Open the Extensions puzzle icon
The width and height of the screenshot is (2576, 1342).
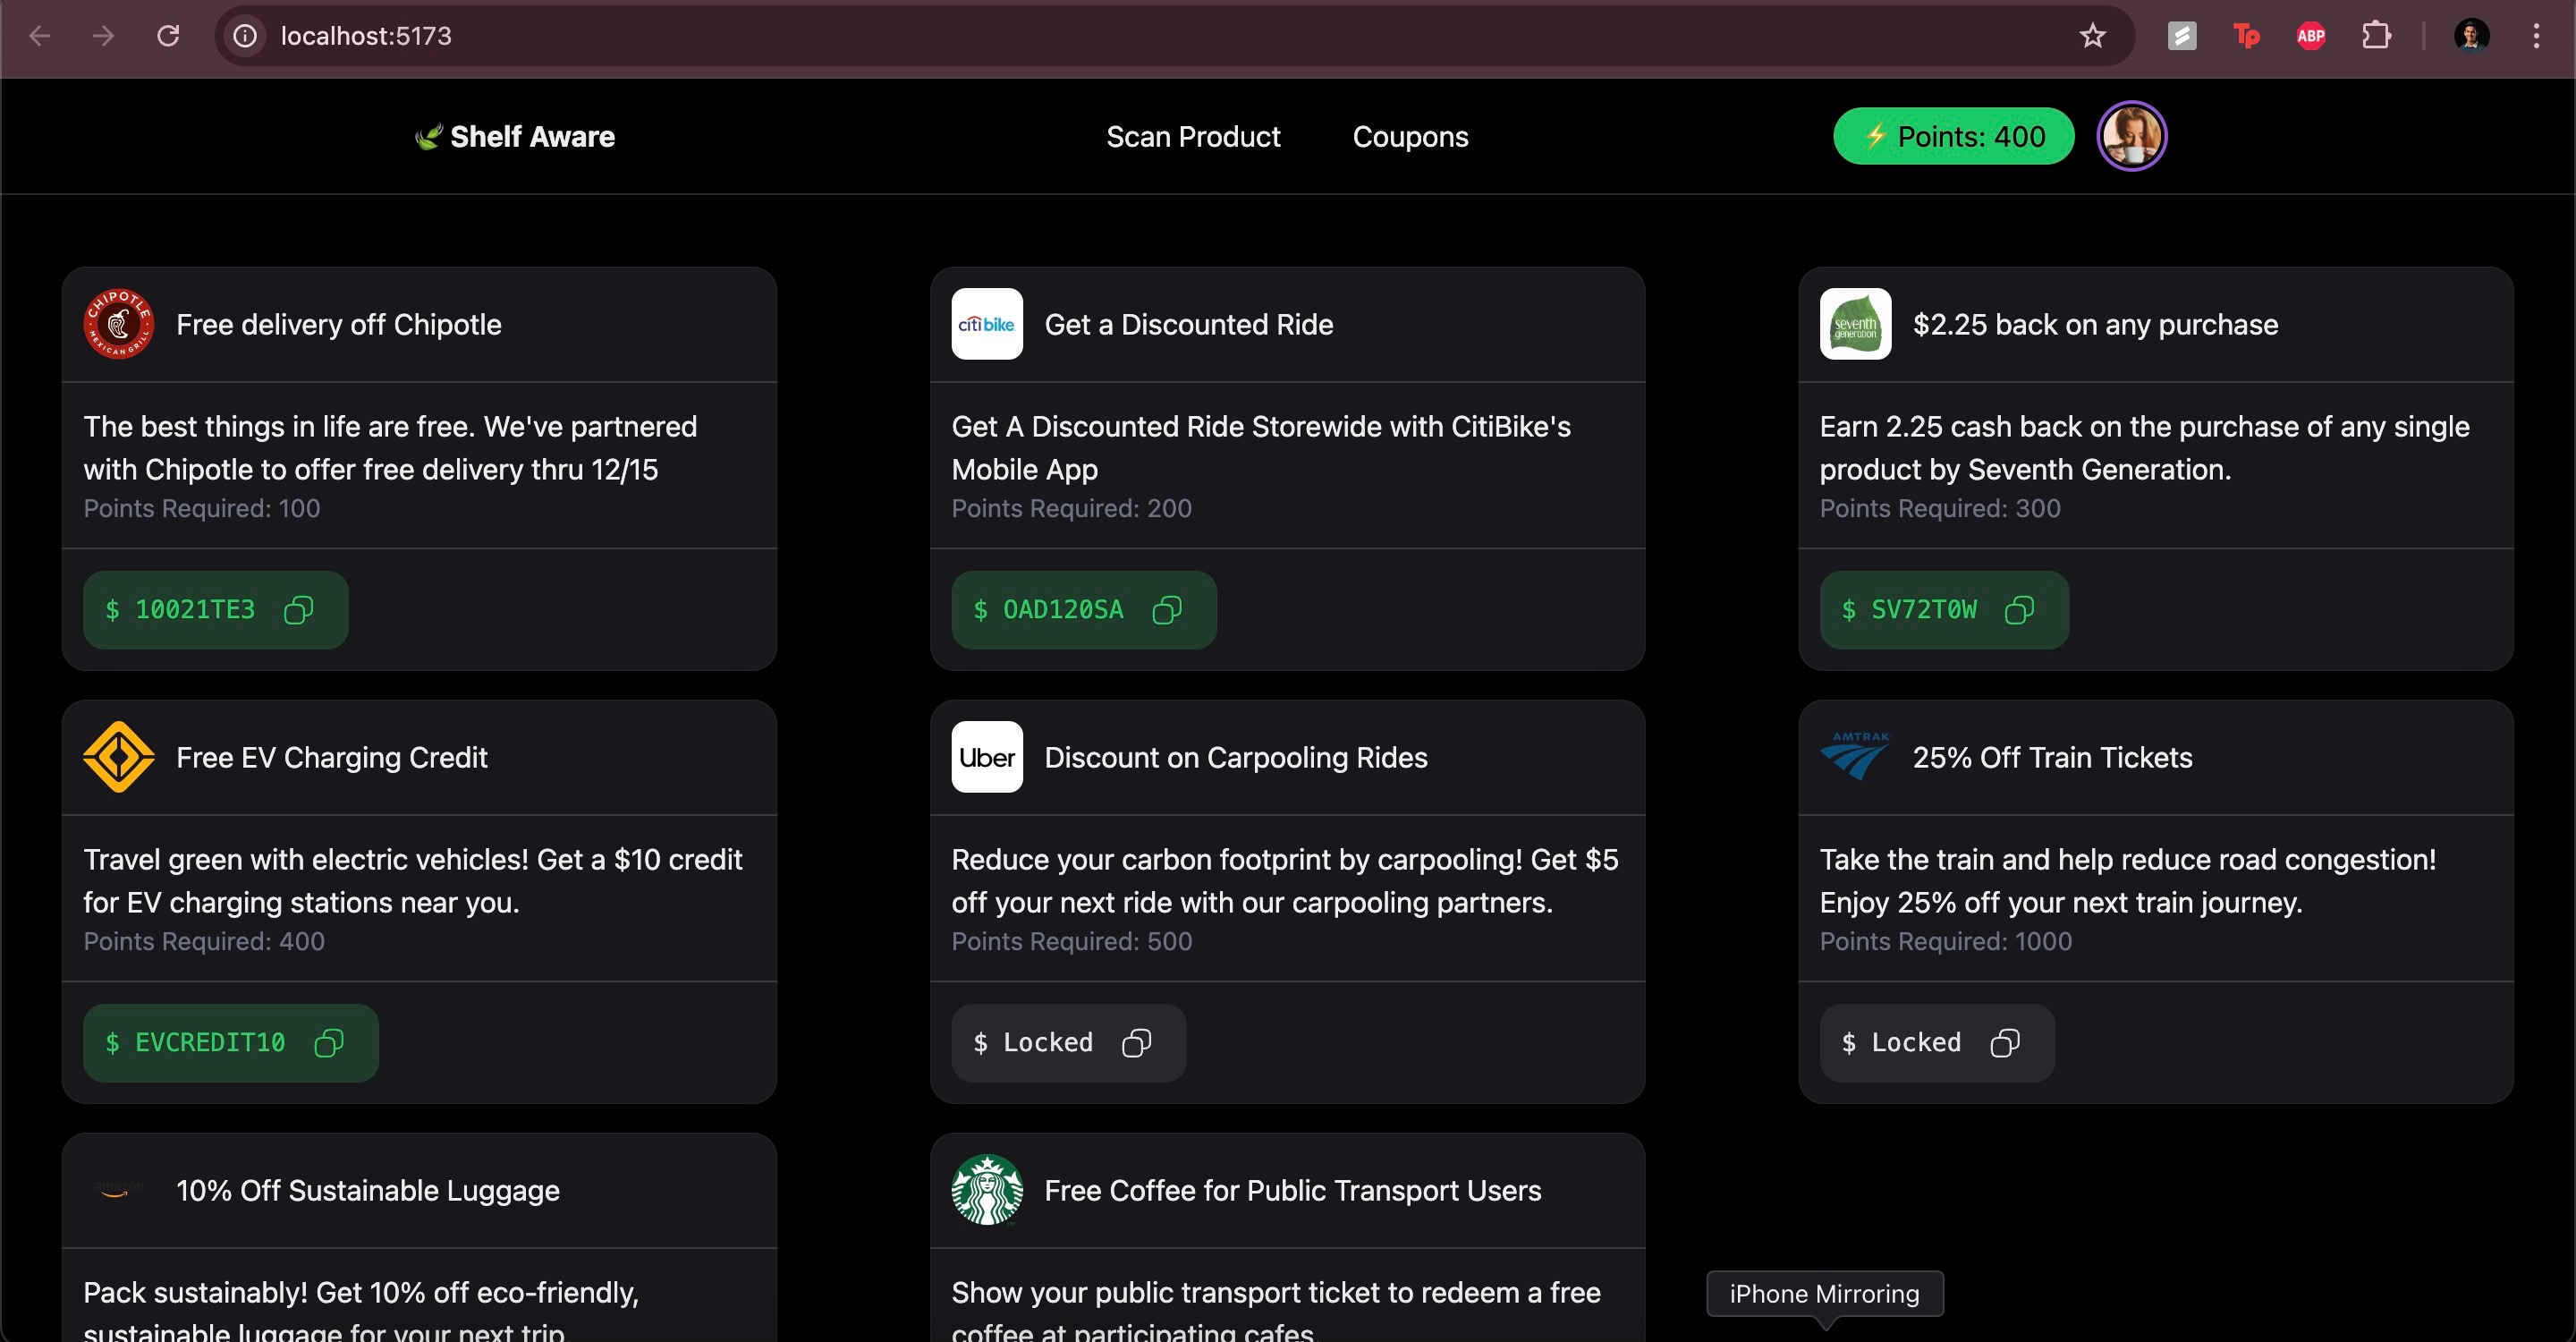[2376, 36]
